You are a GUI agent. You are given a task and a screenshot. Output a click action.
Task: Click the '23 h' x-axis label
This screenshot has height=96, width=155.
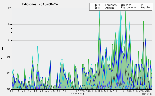147,91
